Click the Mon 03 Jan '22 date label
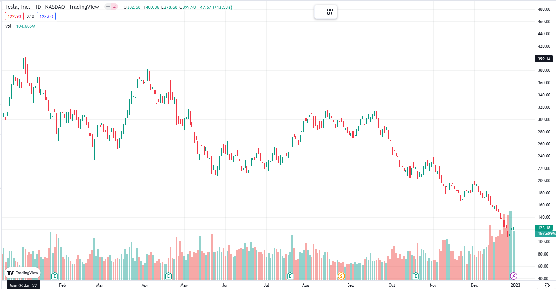 [x=23, y=285]
